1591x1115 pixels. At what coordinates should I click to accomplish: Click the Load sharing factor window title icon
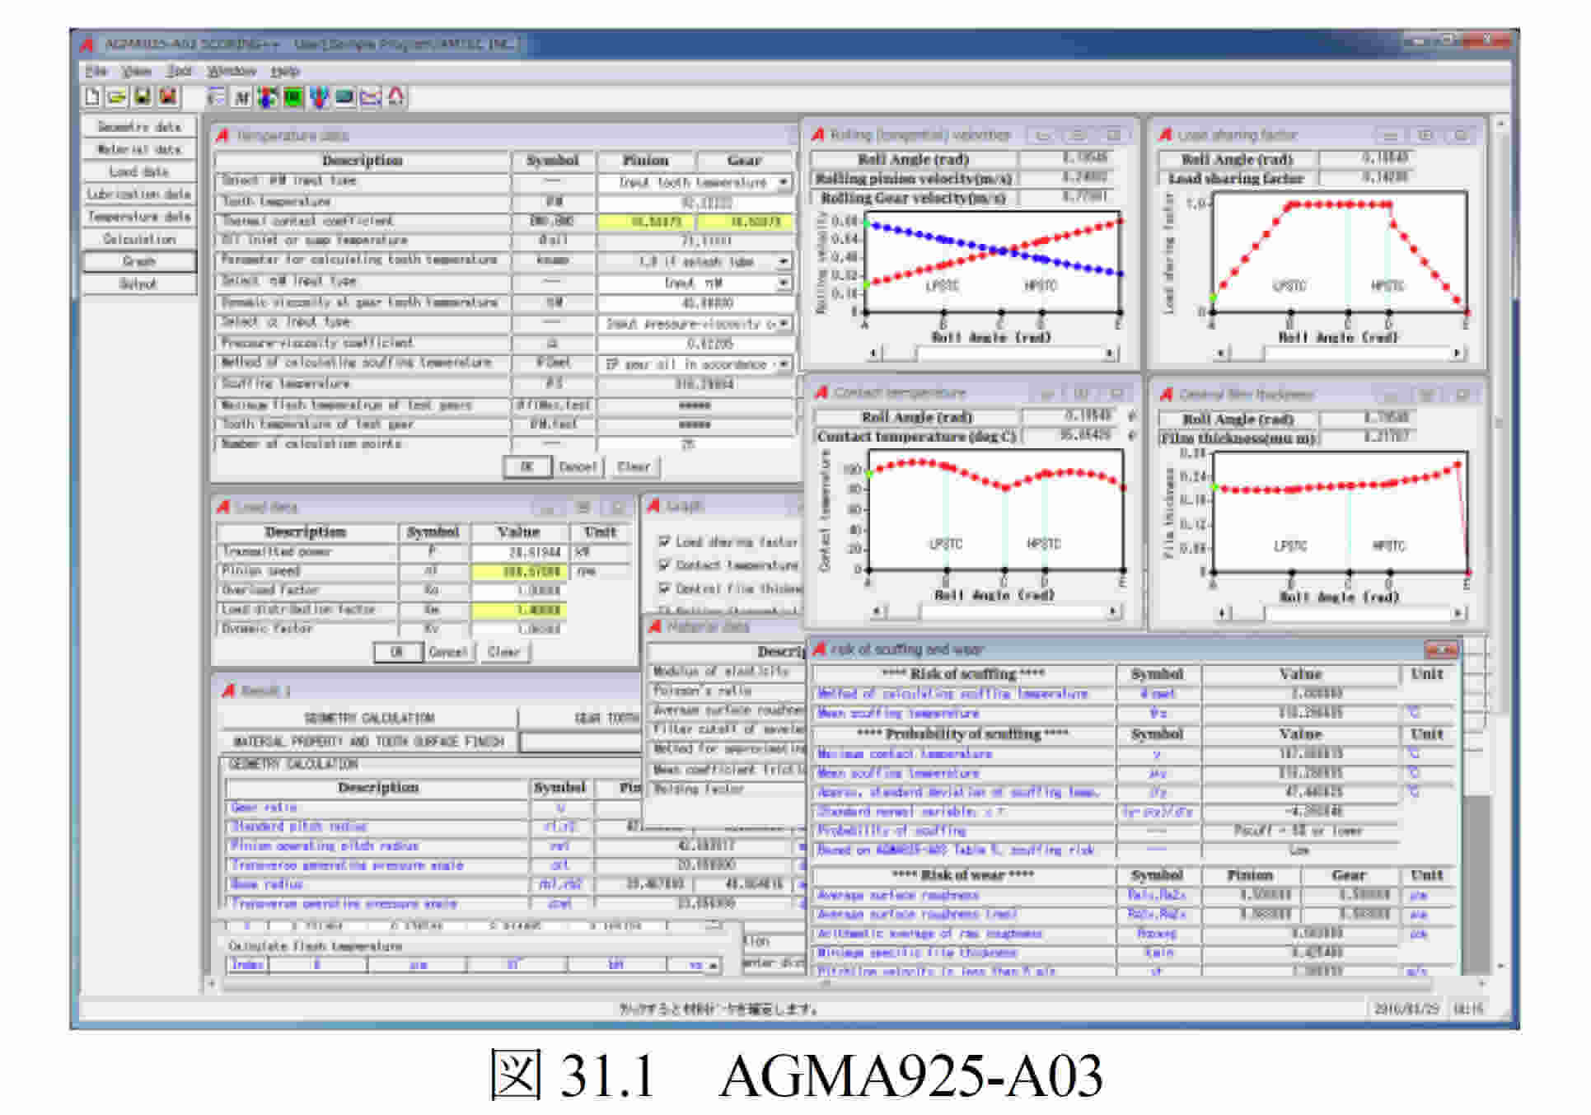point(1166,134)
